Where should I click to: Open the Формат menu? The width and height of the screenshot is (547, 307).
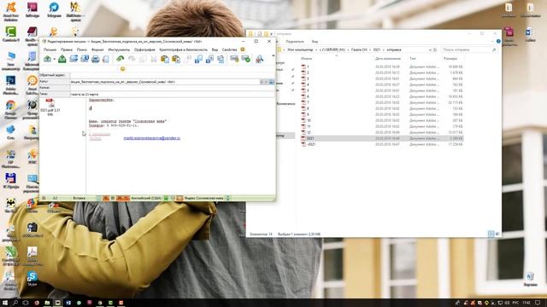pos(97,49)
